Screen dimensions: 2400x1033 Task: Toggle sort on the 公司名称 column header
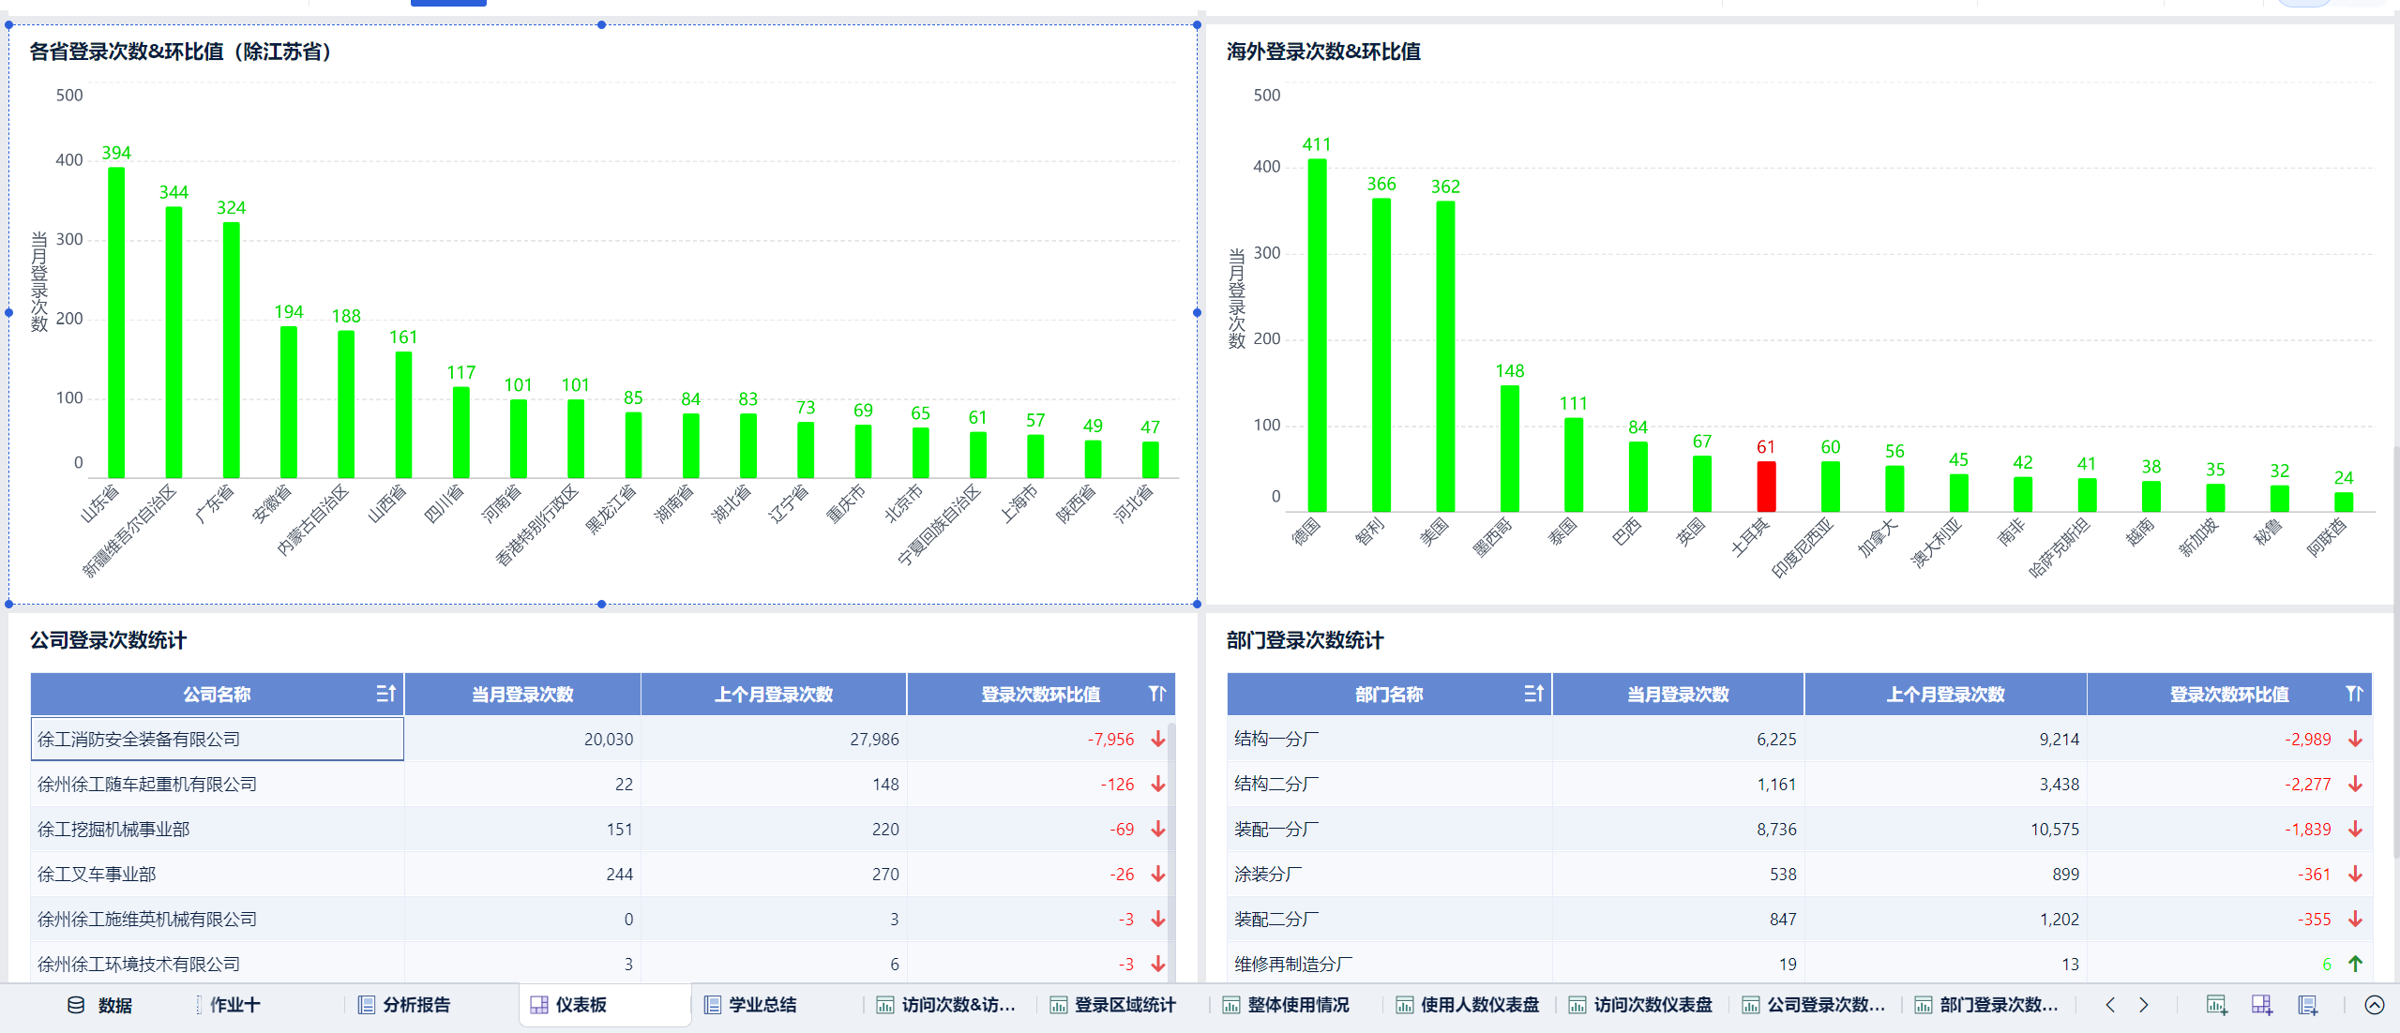[x=385, y=694]
